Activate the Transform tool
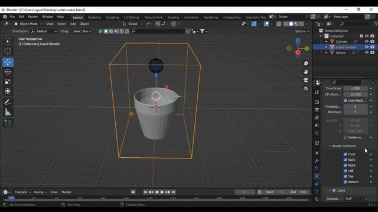The image size is (378, 212). [8, 91]
